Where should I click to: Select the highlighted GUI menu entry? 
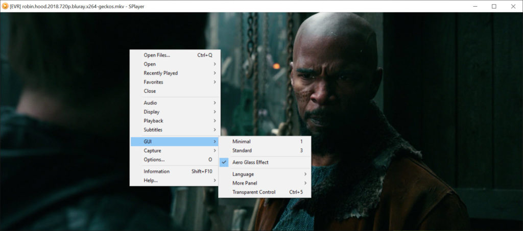tap(175, 142)
